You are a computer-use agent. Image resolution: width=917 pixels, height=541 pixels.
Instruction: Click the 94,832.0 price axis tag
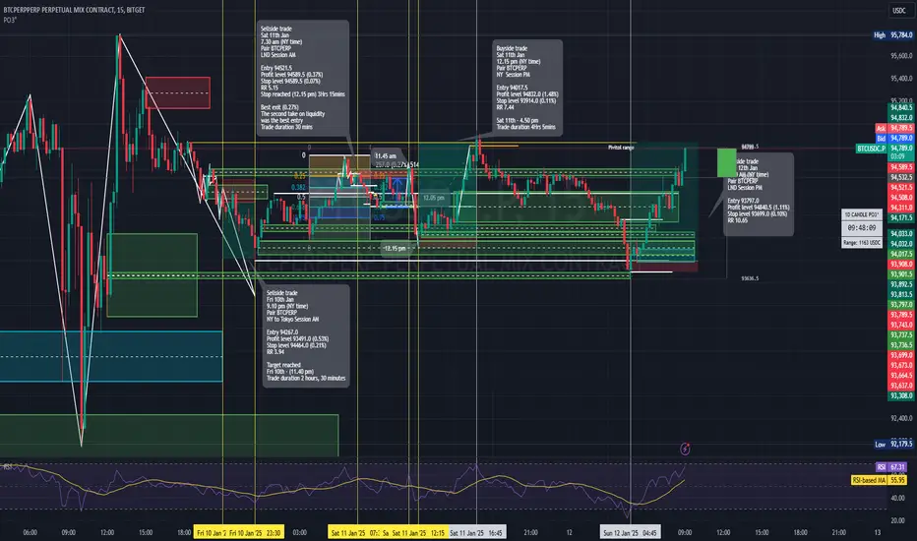pyautogui.click(x=901, y=118)
